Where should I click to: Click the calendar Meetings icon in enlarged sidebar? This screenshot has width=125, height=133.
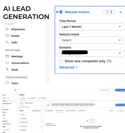7,56
